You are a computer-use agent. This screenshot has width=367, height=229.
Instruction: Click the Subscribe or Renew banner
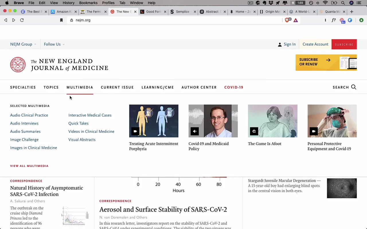click(326, 62)
